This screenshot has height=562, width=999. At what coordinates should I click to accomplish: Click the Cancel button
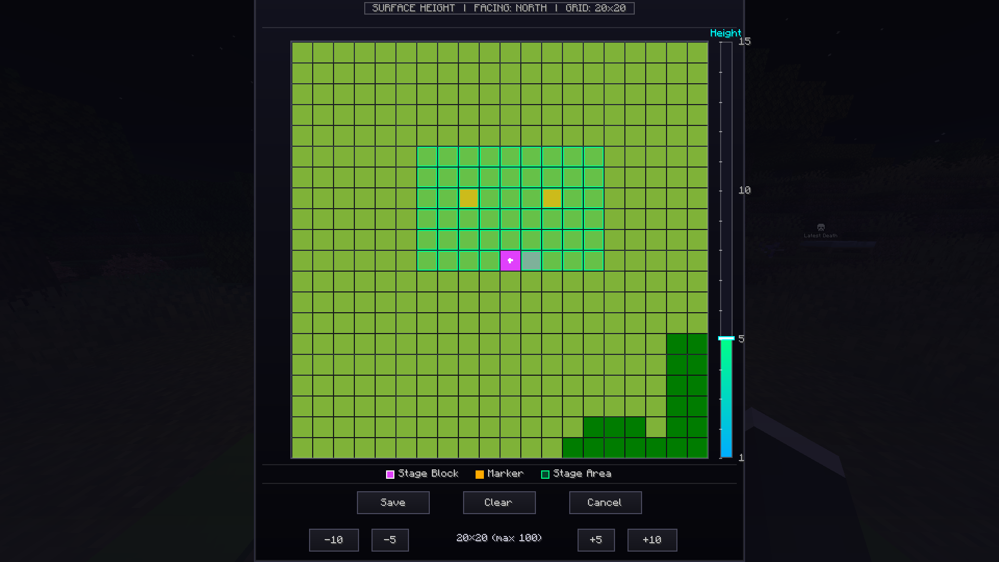[x=605, y=503]
